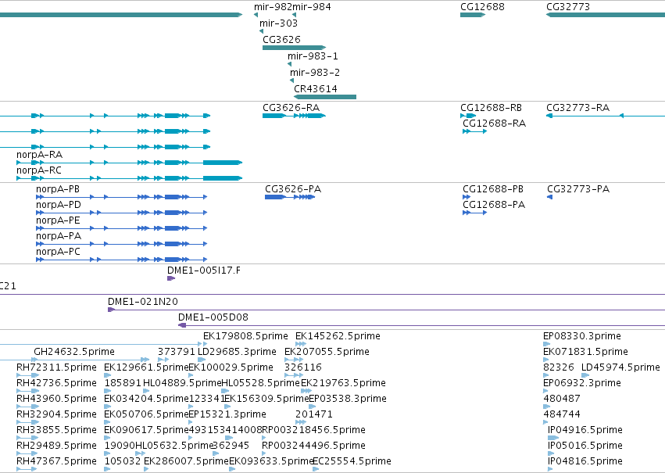Screen dimensions: 665x473
Task: Select the DME1-021N20 clone label
Action: (143, 302)
